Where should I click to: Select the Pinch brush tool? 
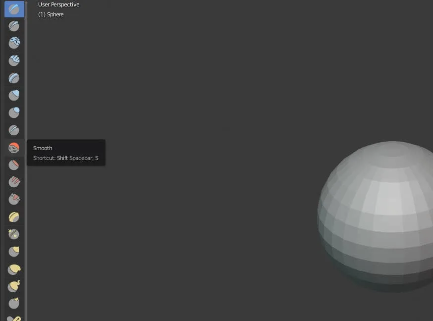click(x=14, y=217)
